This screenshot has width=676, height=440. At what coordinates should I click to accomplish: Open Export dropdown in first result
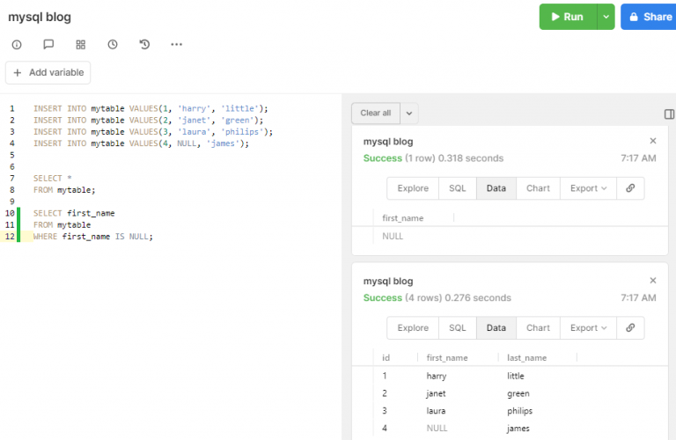click(588, 188)
